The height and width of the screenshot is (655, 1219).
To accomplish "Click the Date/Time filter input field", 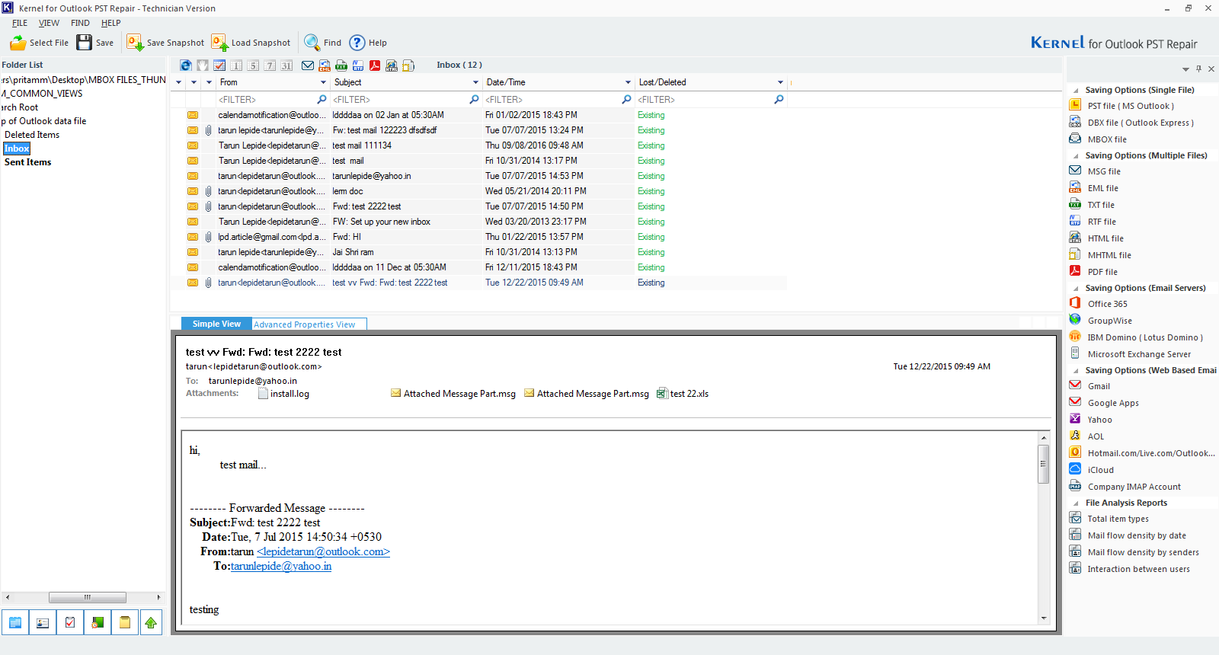I will pyautogui.click(x=552, y=100).
